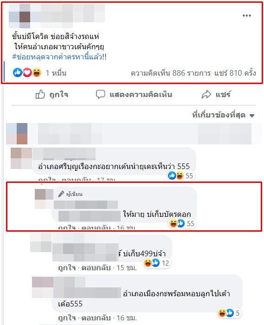Click ถูกใจ under the อำเภอเมือง comment
264x325 pixels.
pyautogui.click(x=67, y=318)
